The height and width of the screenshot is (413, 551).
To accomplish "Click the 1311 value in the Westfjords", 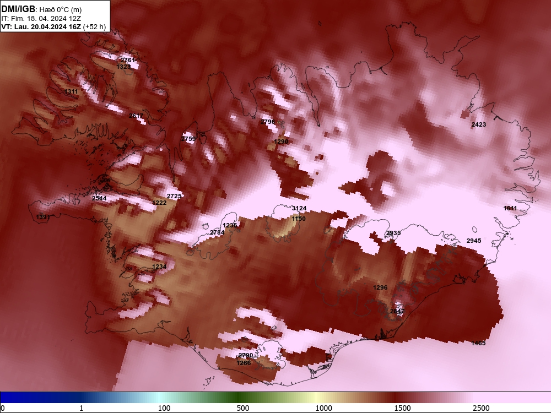I will tap(71, 91).
